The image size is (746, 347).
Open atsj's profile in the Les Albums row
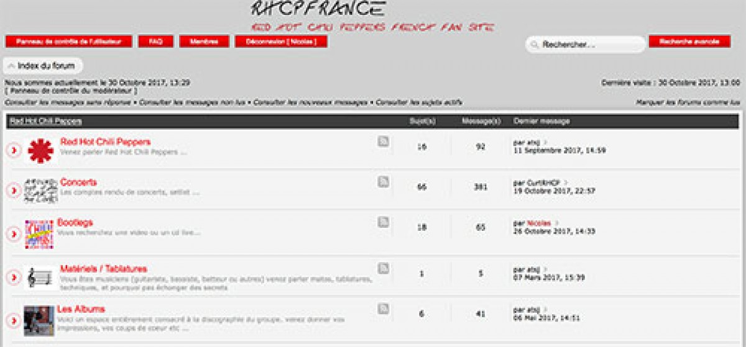pos(533,309)
